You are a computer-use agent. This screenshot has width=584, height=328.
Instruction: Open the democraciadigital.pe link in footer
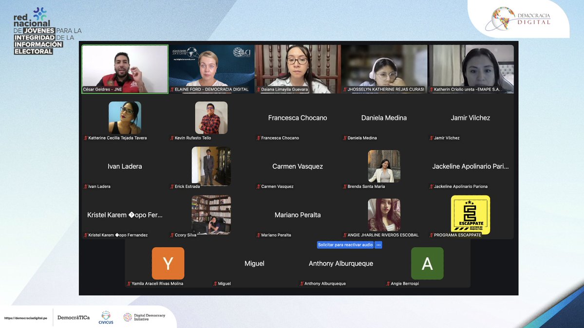26,318
